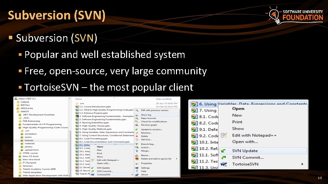This screenshot has width=328, height=184.
Task: Click file 4. High-Quality Classes.pptx
Action: click(95, 126)
